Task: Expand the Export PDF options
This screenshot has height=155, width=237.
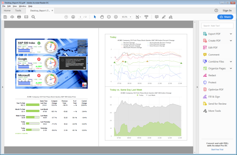Action: (x=231, y=34)
